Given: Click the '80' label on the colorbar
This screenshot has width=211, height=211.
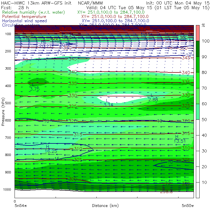Looking at the screenshot, I should [x=204, y=72].
